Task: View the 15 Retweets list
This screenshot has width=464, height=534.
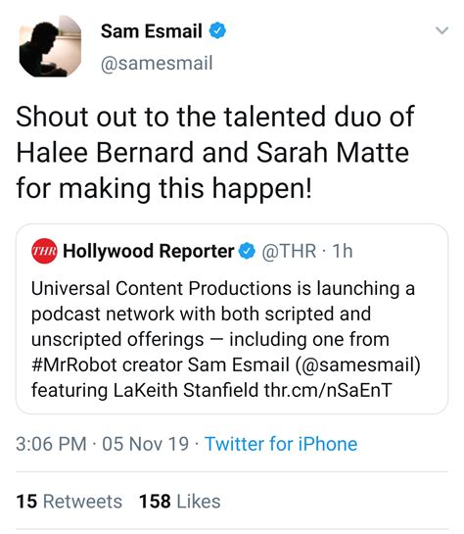Action: (70, 502)
